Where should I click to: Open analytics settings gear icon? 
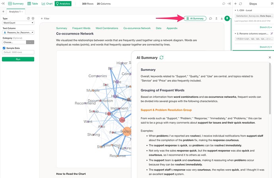(x=33, y=19)
